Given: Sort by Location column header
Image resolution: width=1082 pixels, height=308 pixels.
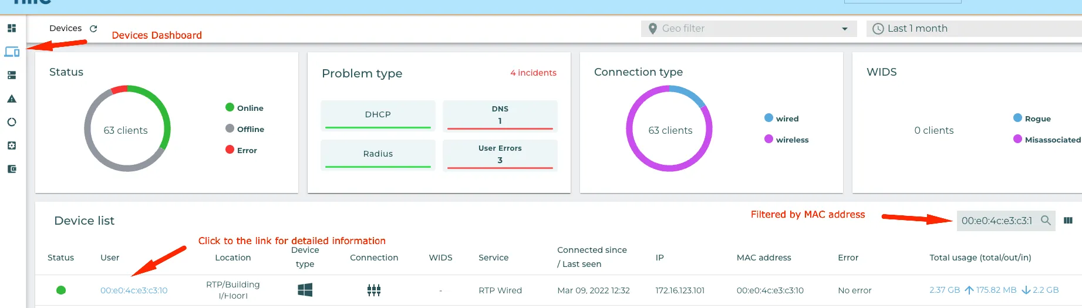Looking at the screenshot, I should pyautogui.click(x=233, y=258).
